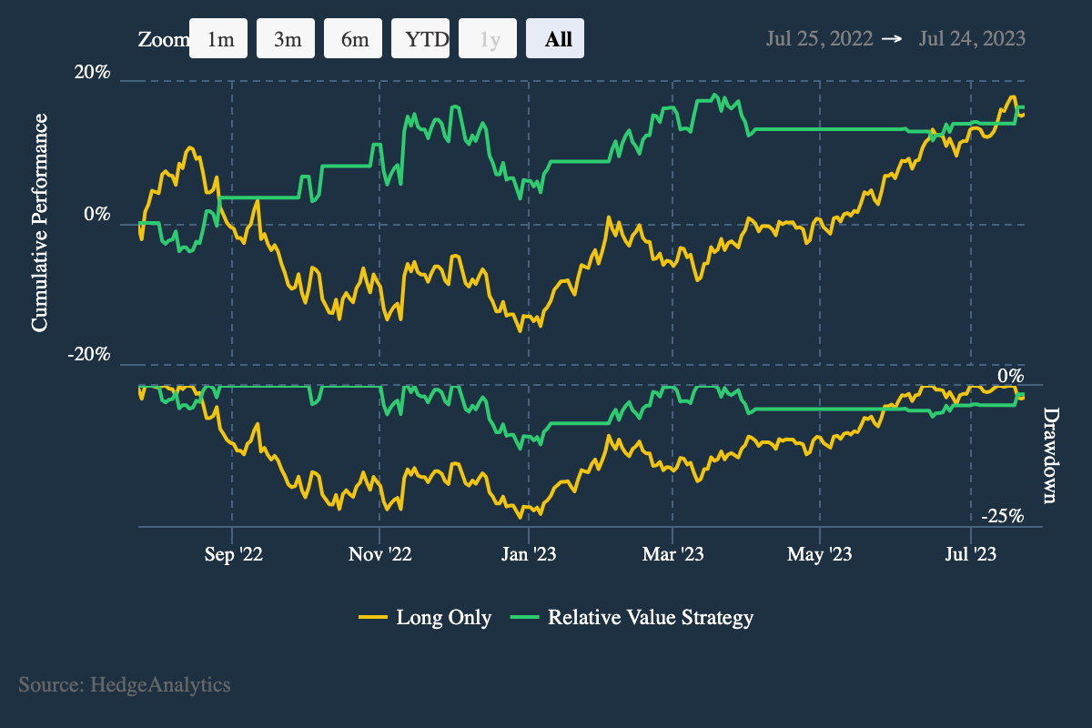The image size is (1092, 728).
Task: Click the yellow Long Only legend marker
Action: pyautogui.click(x=374, y=617)
